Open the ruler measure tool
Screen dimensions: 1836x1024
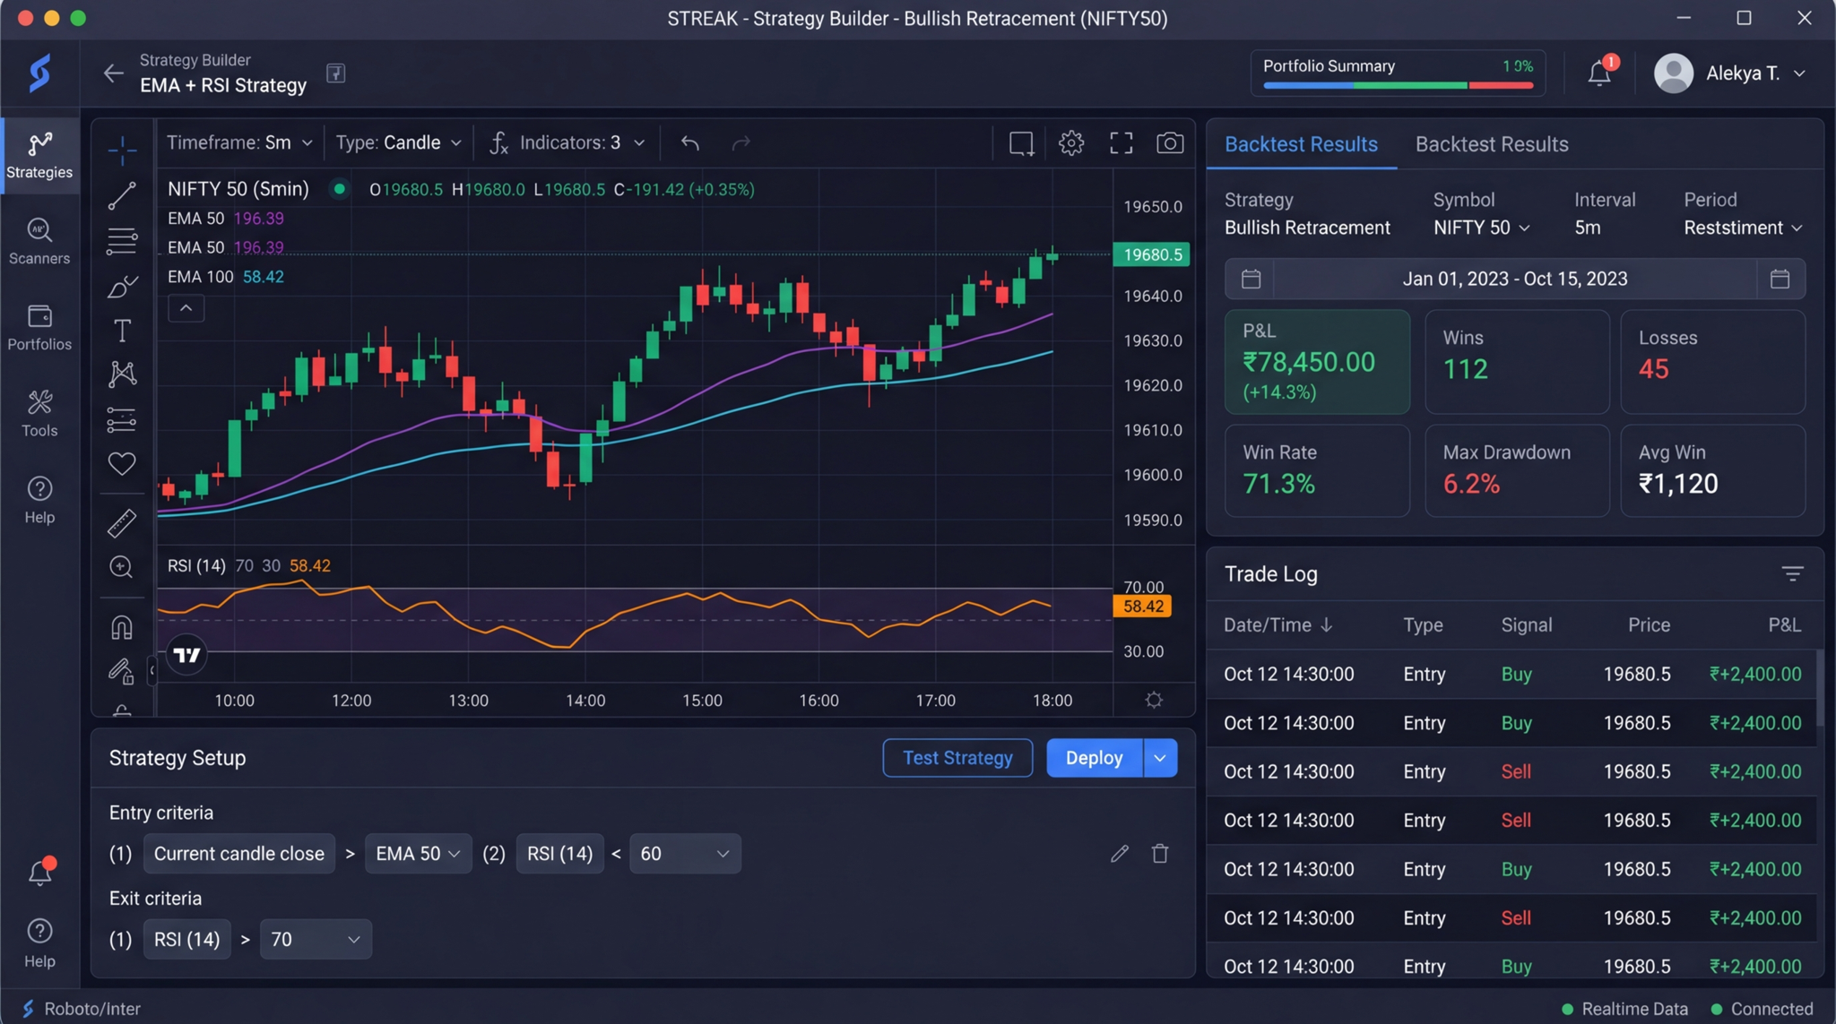tap(122, 523)
